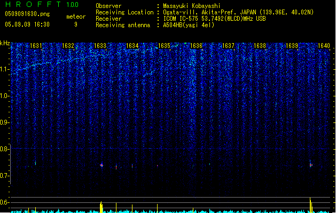Click the 1636 time marker

coord(196,46)
